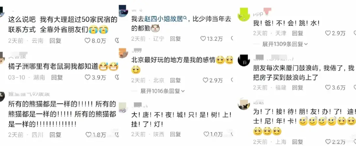The width and height of the screenshot is (356, 146).
Task: Like the Shaanxi 大唐不夜城 comment
Action: 206,134
